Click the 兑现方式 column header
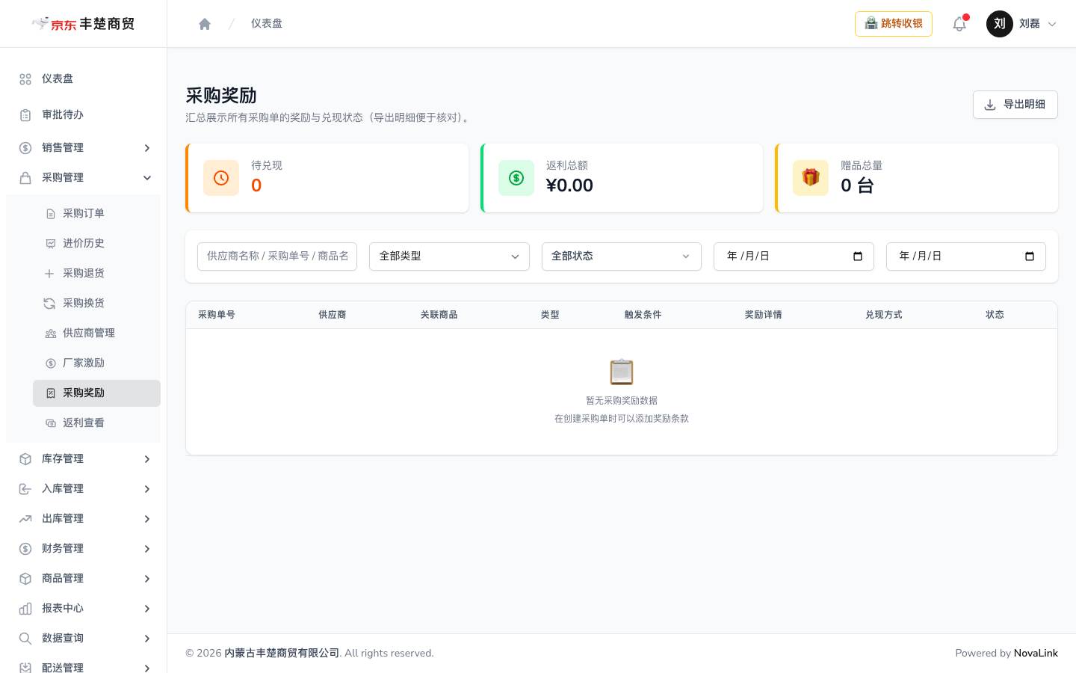Screen dimensions: 1076x673 point(884,315)
